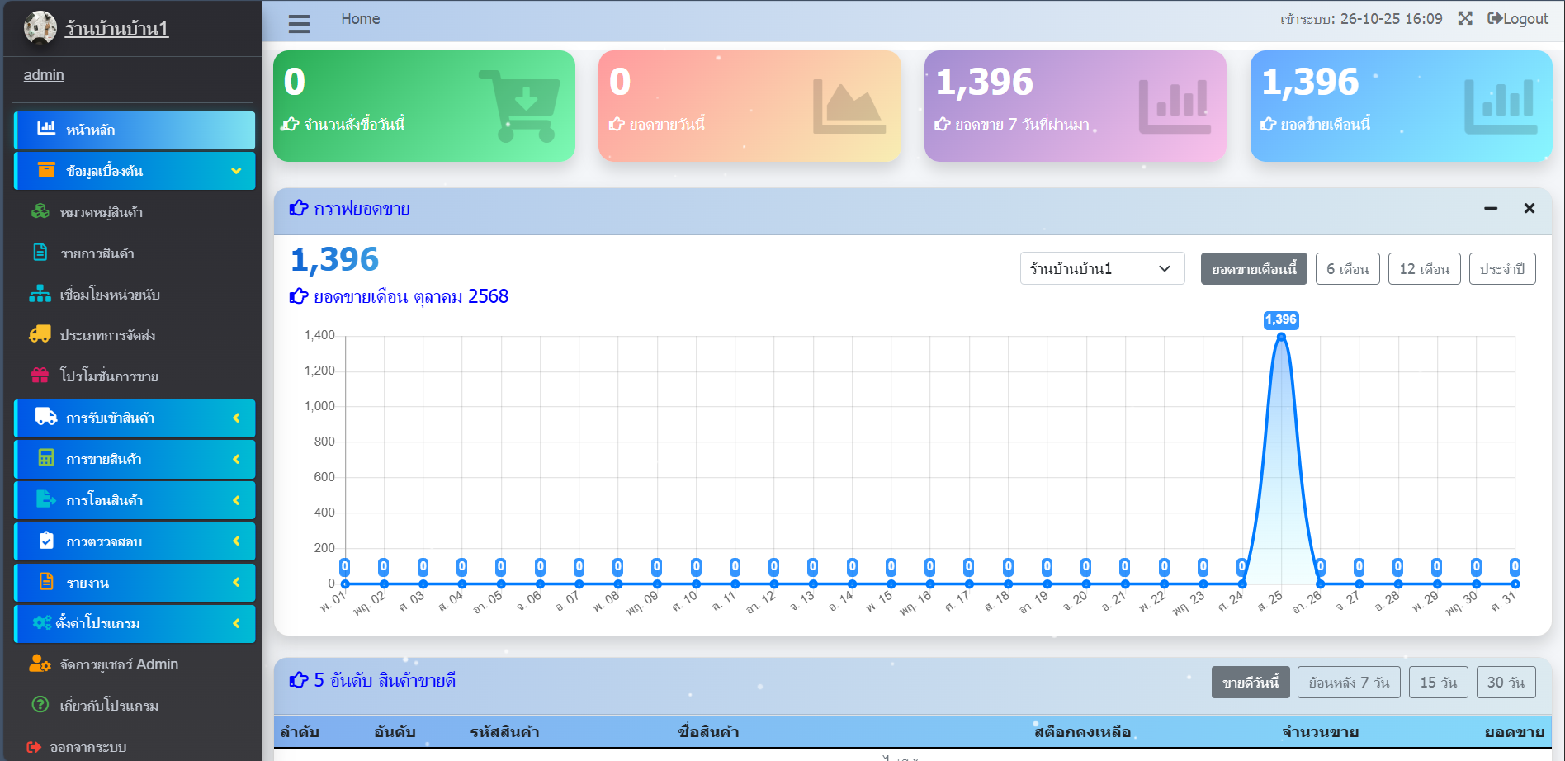The width and height of the screenshot is (1565, 761).
Task: Click the โปรโมชั่นการขาย gift icon
Action: 40,376
